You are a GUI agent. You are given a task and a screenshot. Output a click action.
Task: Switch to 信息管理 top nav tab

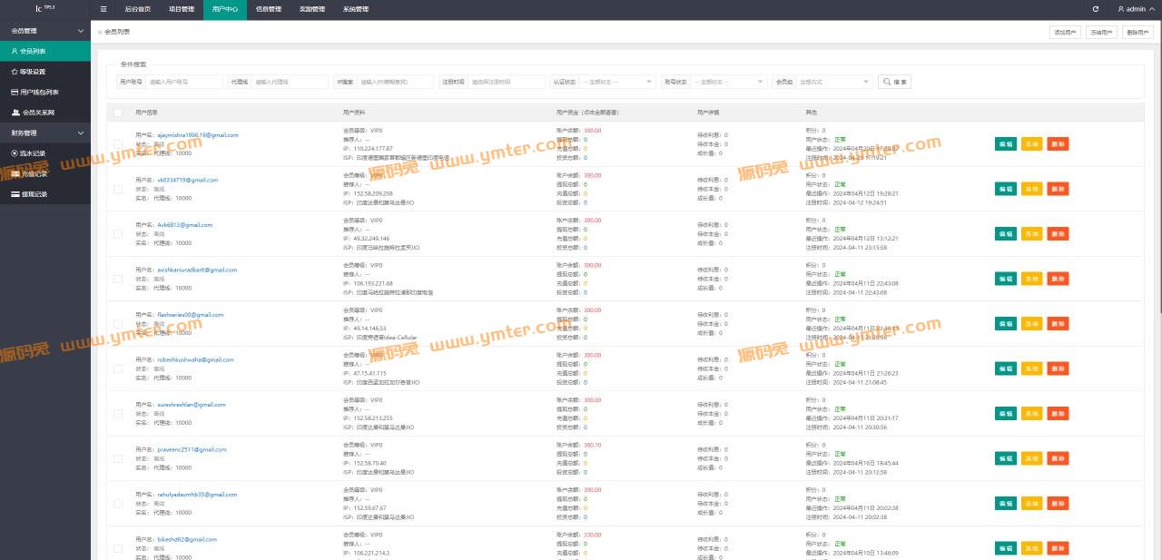coord(269,9)
